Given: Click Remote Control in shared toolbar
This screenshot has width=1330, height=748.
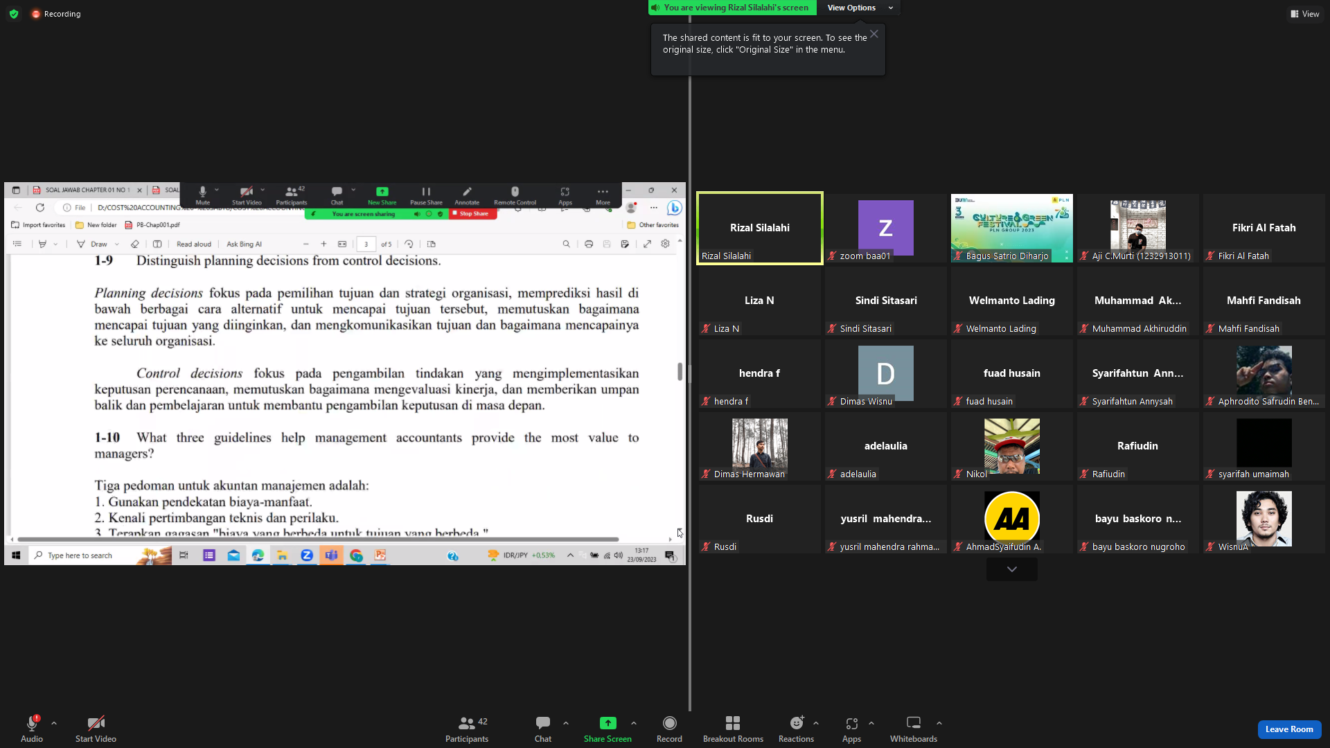Looking at the screenshot, I should tap(515, 196).
